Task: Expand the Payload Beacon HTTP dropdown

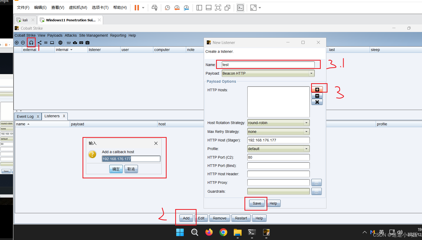Action: click(311, 73)
